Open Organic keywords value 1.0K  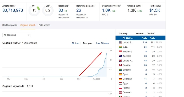(x=106, y=10)
